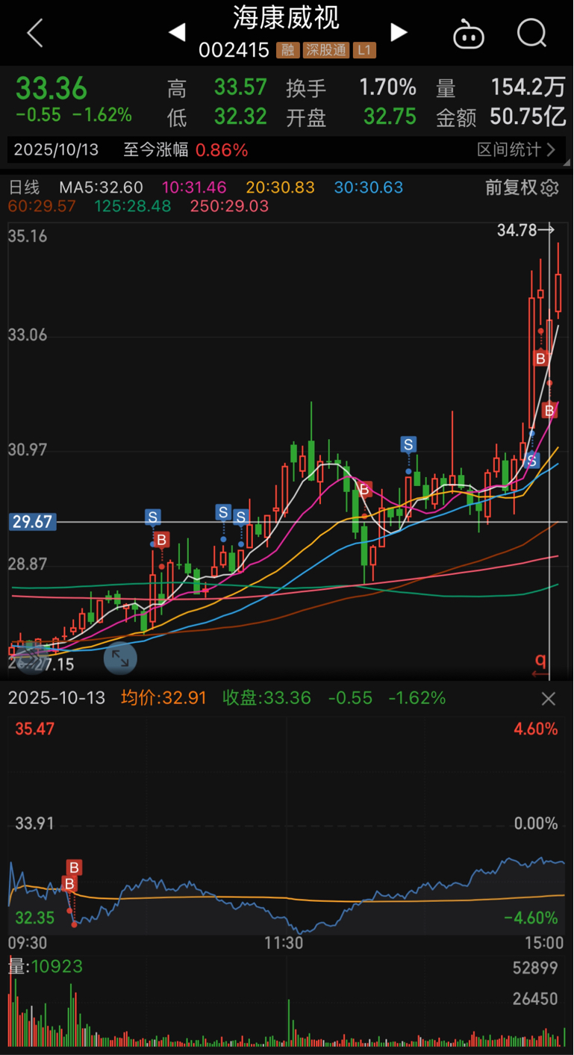Screen dimensions: 574x1055
Task: Open the robot assistant icon
Action: tap(469, 34)
